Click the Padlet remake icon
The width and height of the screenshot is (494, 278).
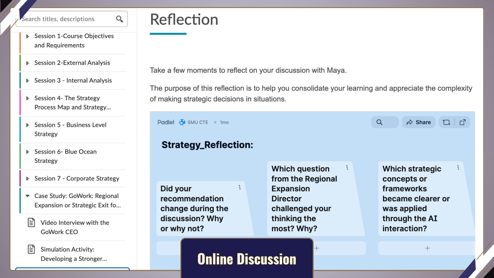tap(446, 122)
